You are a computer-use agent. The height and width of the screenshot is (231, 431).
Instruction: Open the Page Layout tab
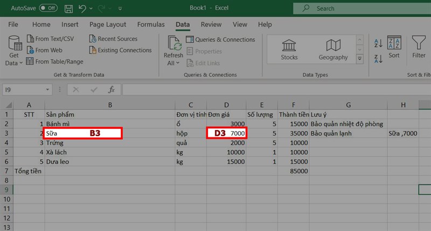point(107,24)
